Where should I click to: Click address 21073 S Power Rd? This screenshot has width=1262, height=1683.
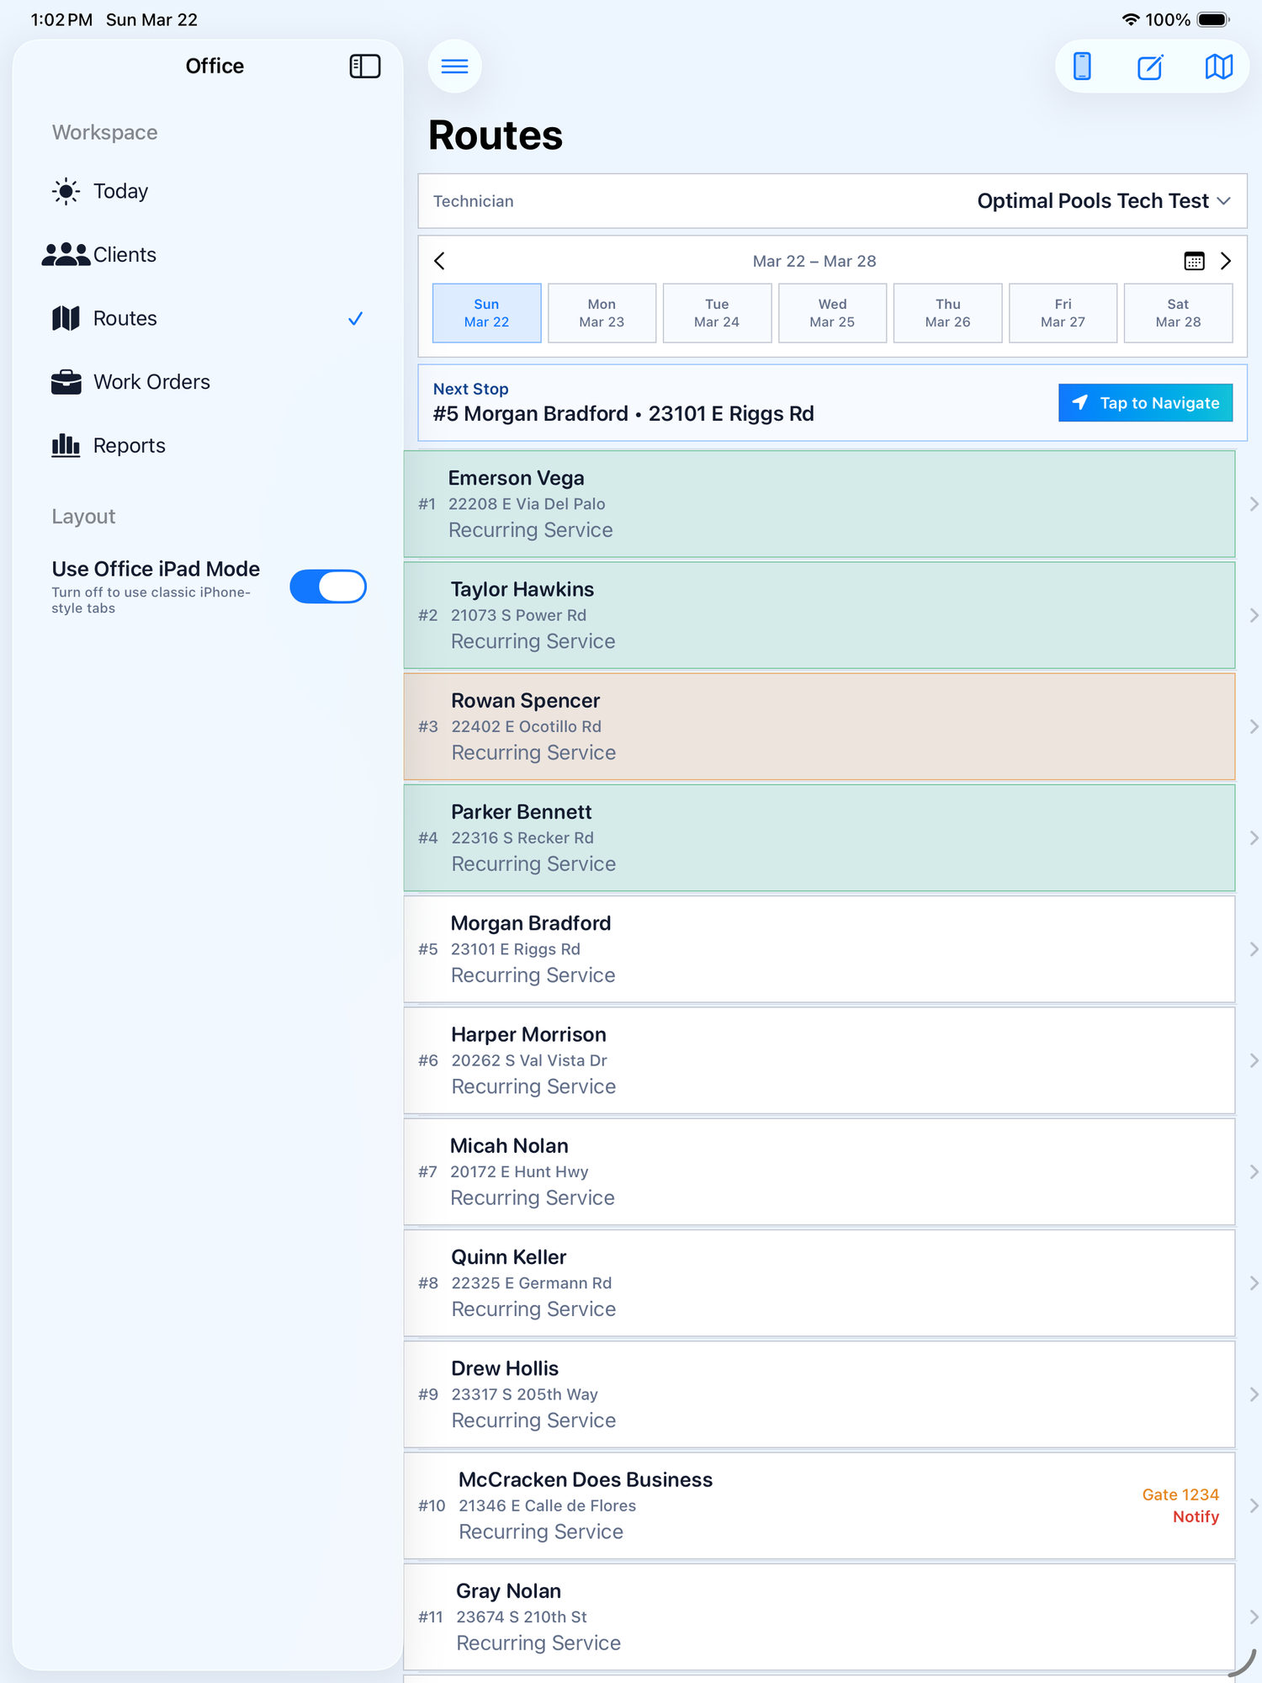[x=518, y=615]
